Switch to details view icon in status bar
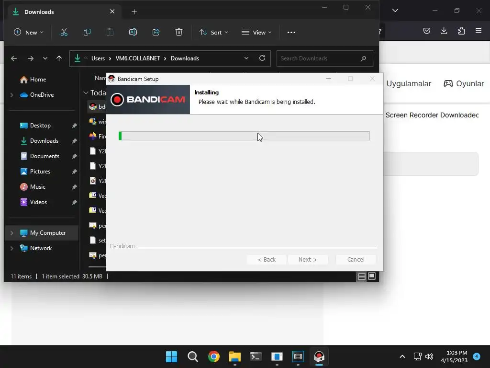The image size is (490, 368). 362,276
